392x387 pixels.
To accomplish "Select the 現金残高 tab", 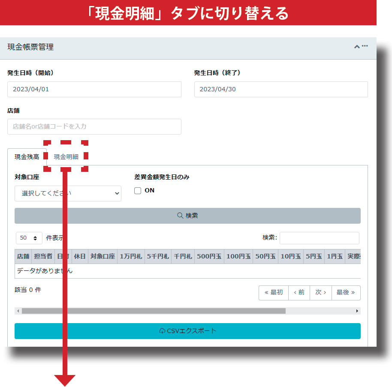I will (27, 157).
